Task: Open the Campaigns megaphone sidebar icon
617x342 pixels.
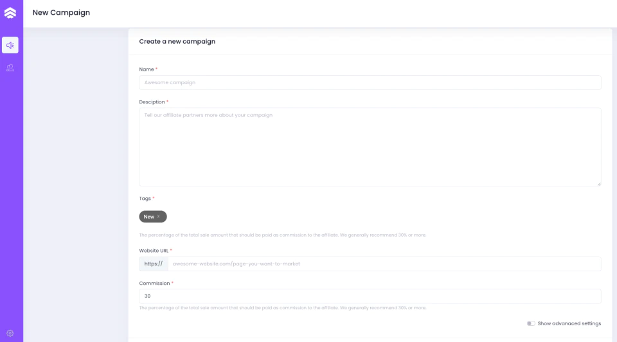Action: [x=10, y=45]
